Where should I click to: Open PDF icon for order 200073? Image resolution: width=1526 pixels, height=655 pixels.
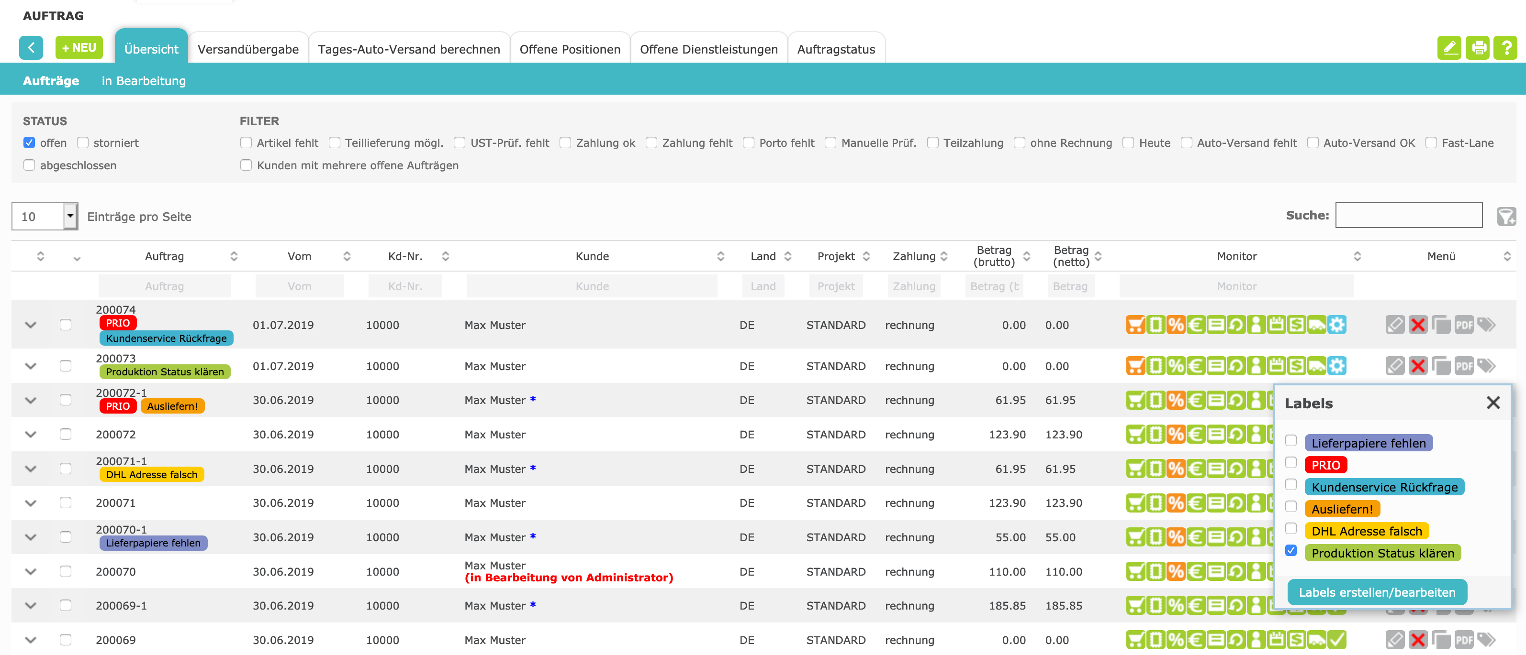tap(1464, 366)
